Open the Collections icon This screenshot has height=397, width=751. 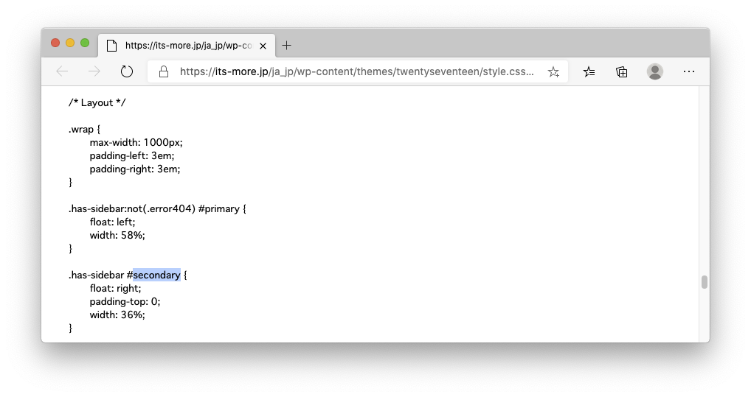622,71
